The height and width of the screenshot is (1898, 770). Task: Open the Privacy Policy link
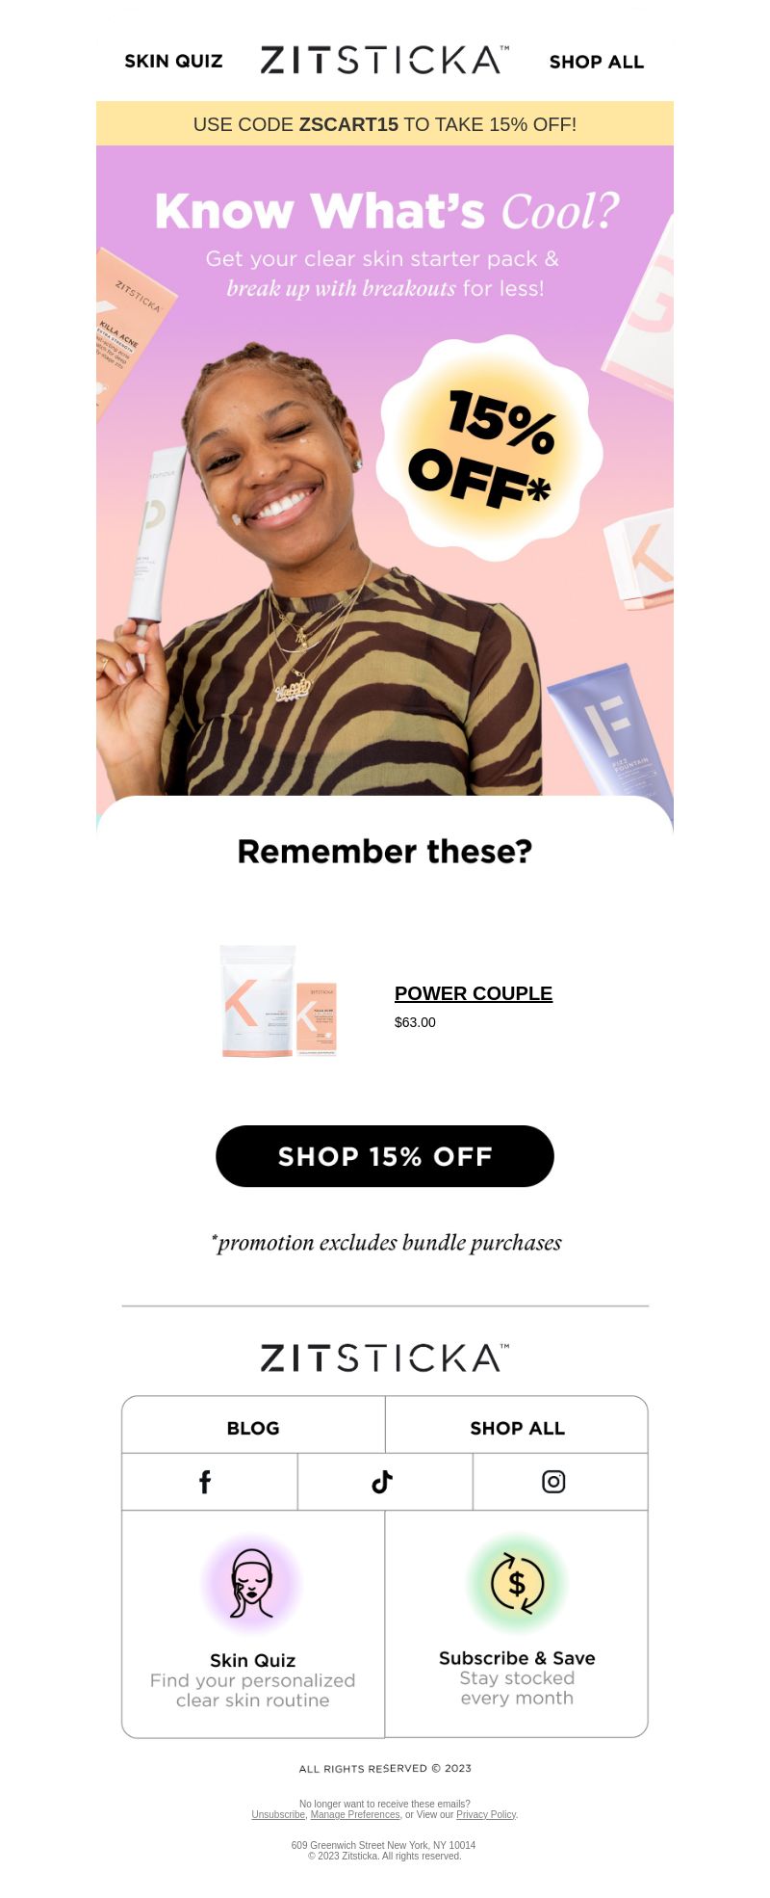tap(486, 1814)
